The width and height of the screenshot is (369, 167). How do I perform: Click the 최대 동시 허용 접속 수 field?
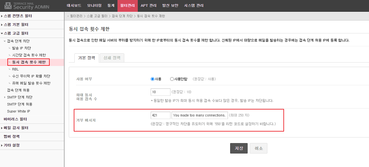(160, 92)
